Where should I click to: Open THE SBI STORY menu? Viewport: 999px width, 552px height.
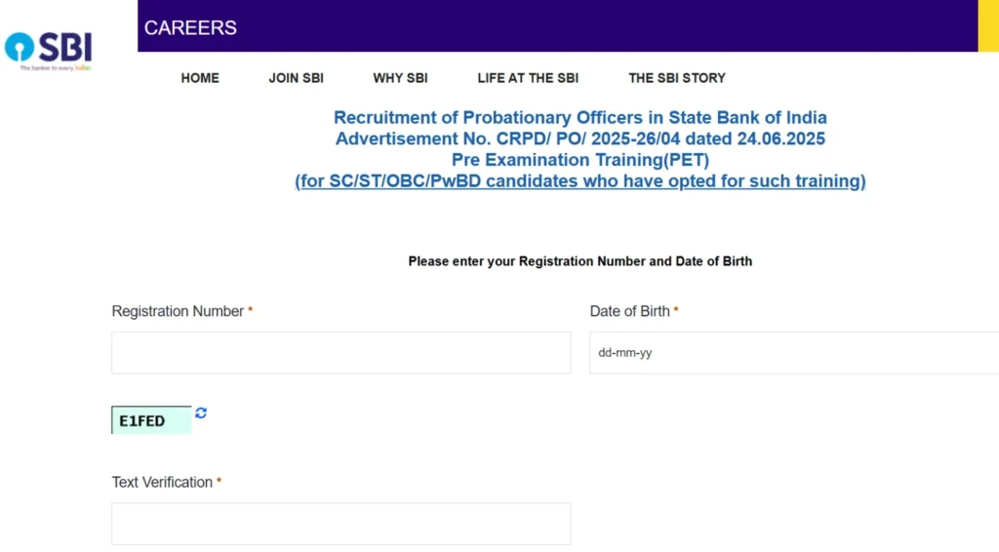[677, 78]
